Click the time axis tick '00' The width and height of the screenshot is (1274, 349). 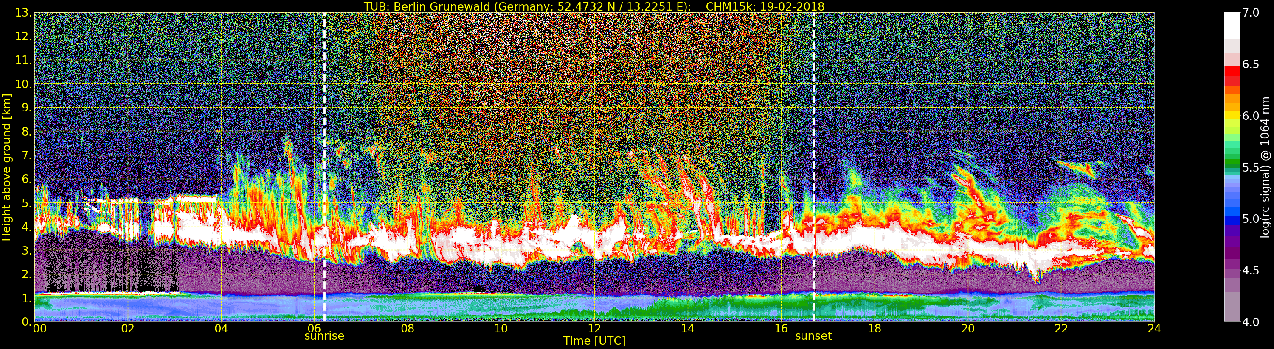39,329
